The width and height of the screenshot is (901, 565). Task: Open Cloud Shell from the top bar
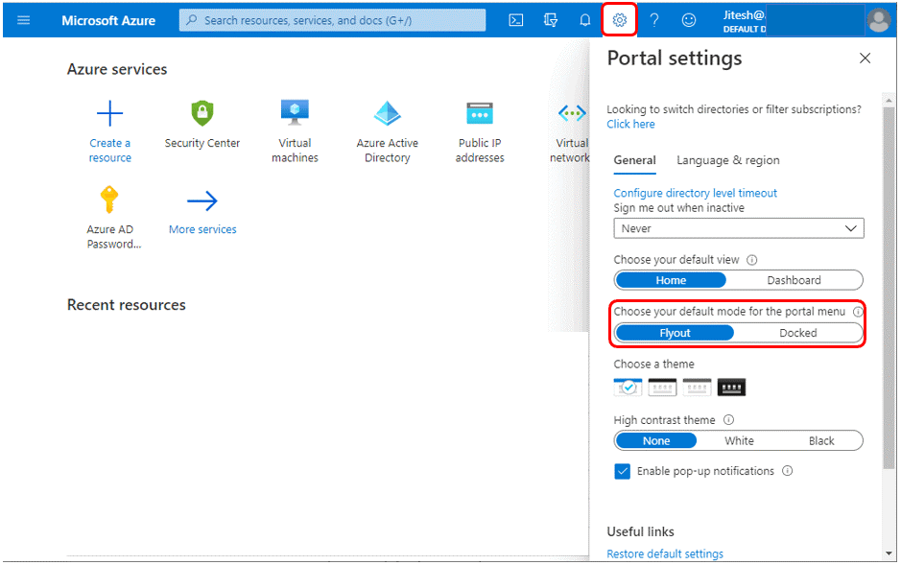coord(516,21)
